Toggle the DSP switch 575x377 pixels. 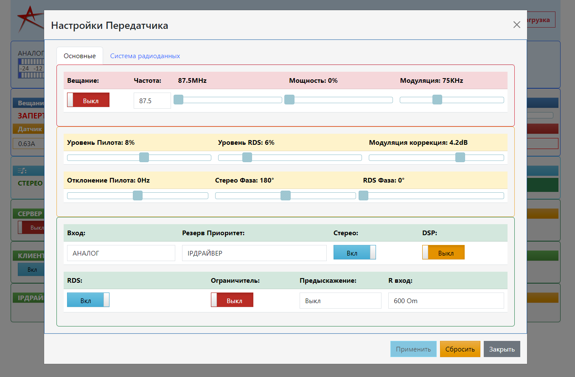(x=443, y=252)
